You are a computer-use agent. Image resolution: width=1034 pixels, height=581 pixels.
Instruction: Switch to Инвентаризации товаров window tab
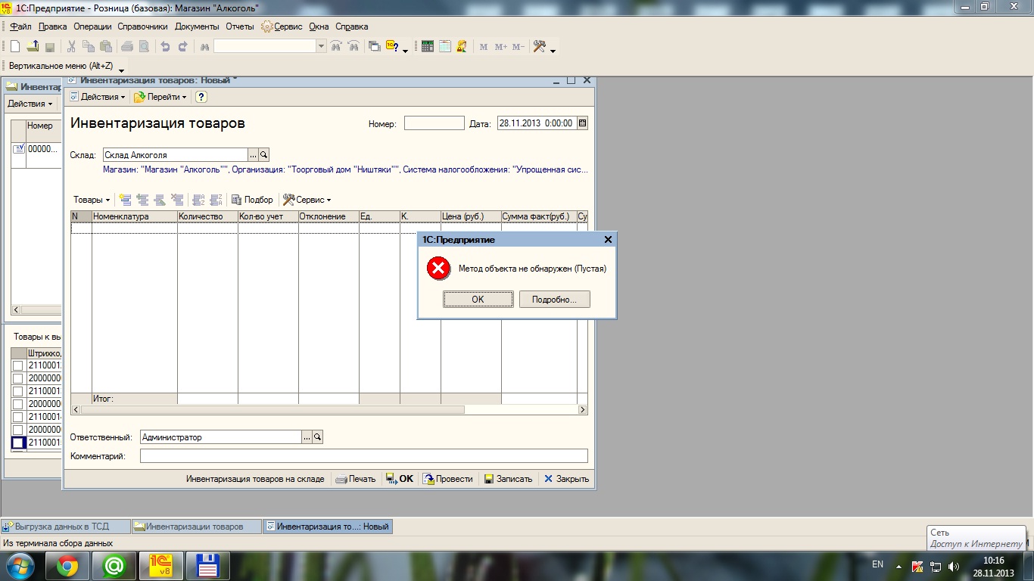tap(197, 527)
